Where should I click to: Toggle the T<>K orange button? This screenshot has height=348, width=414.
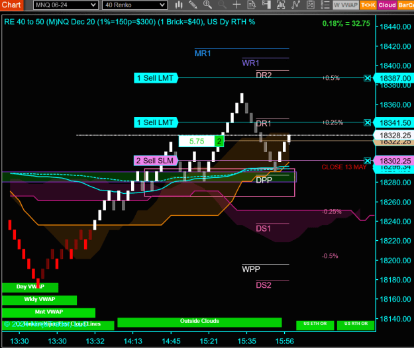[x=368, y=5]
